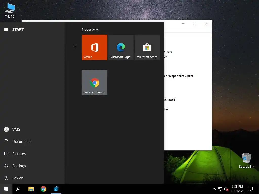Open the notification action center
Image resolution: width=259 pixels, height=194 pixels.
click(x=251, y=189)
